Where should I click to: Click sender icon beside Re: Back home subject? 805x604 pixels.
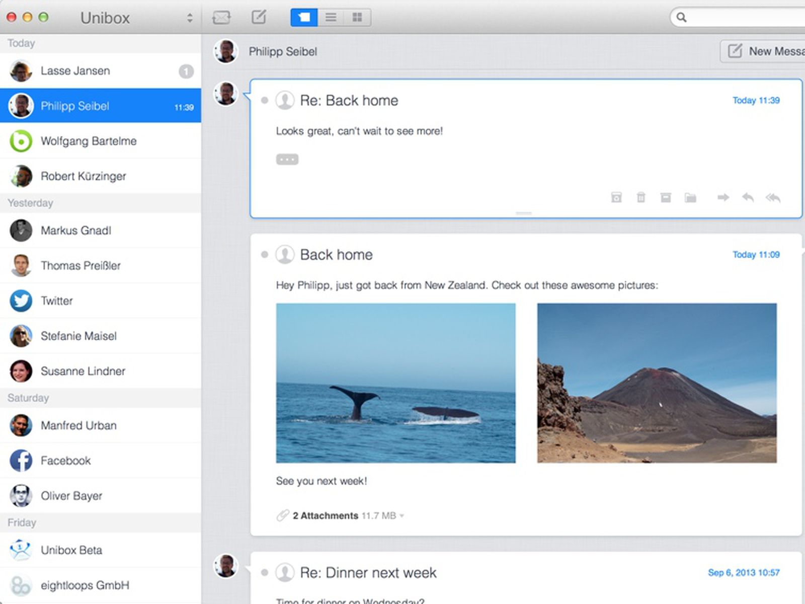[285, 100]
